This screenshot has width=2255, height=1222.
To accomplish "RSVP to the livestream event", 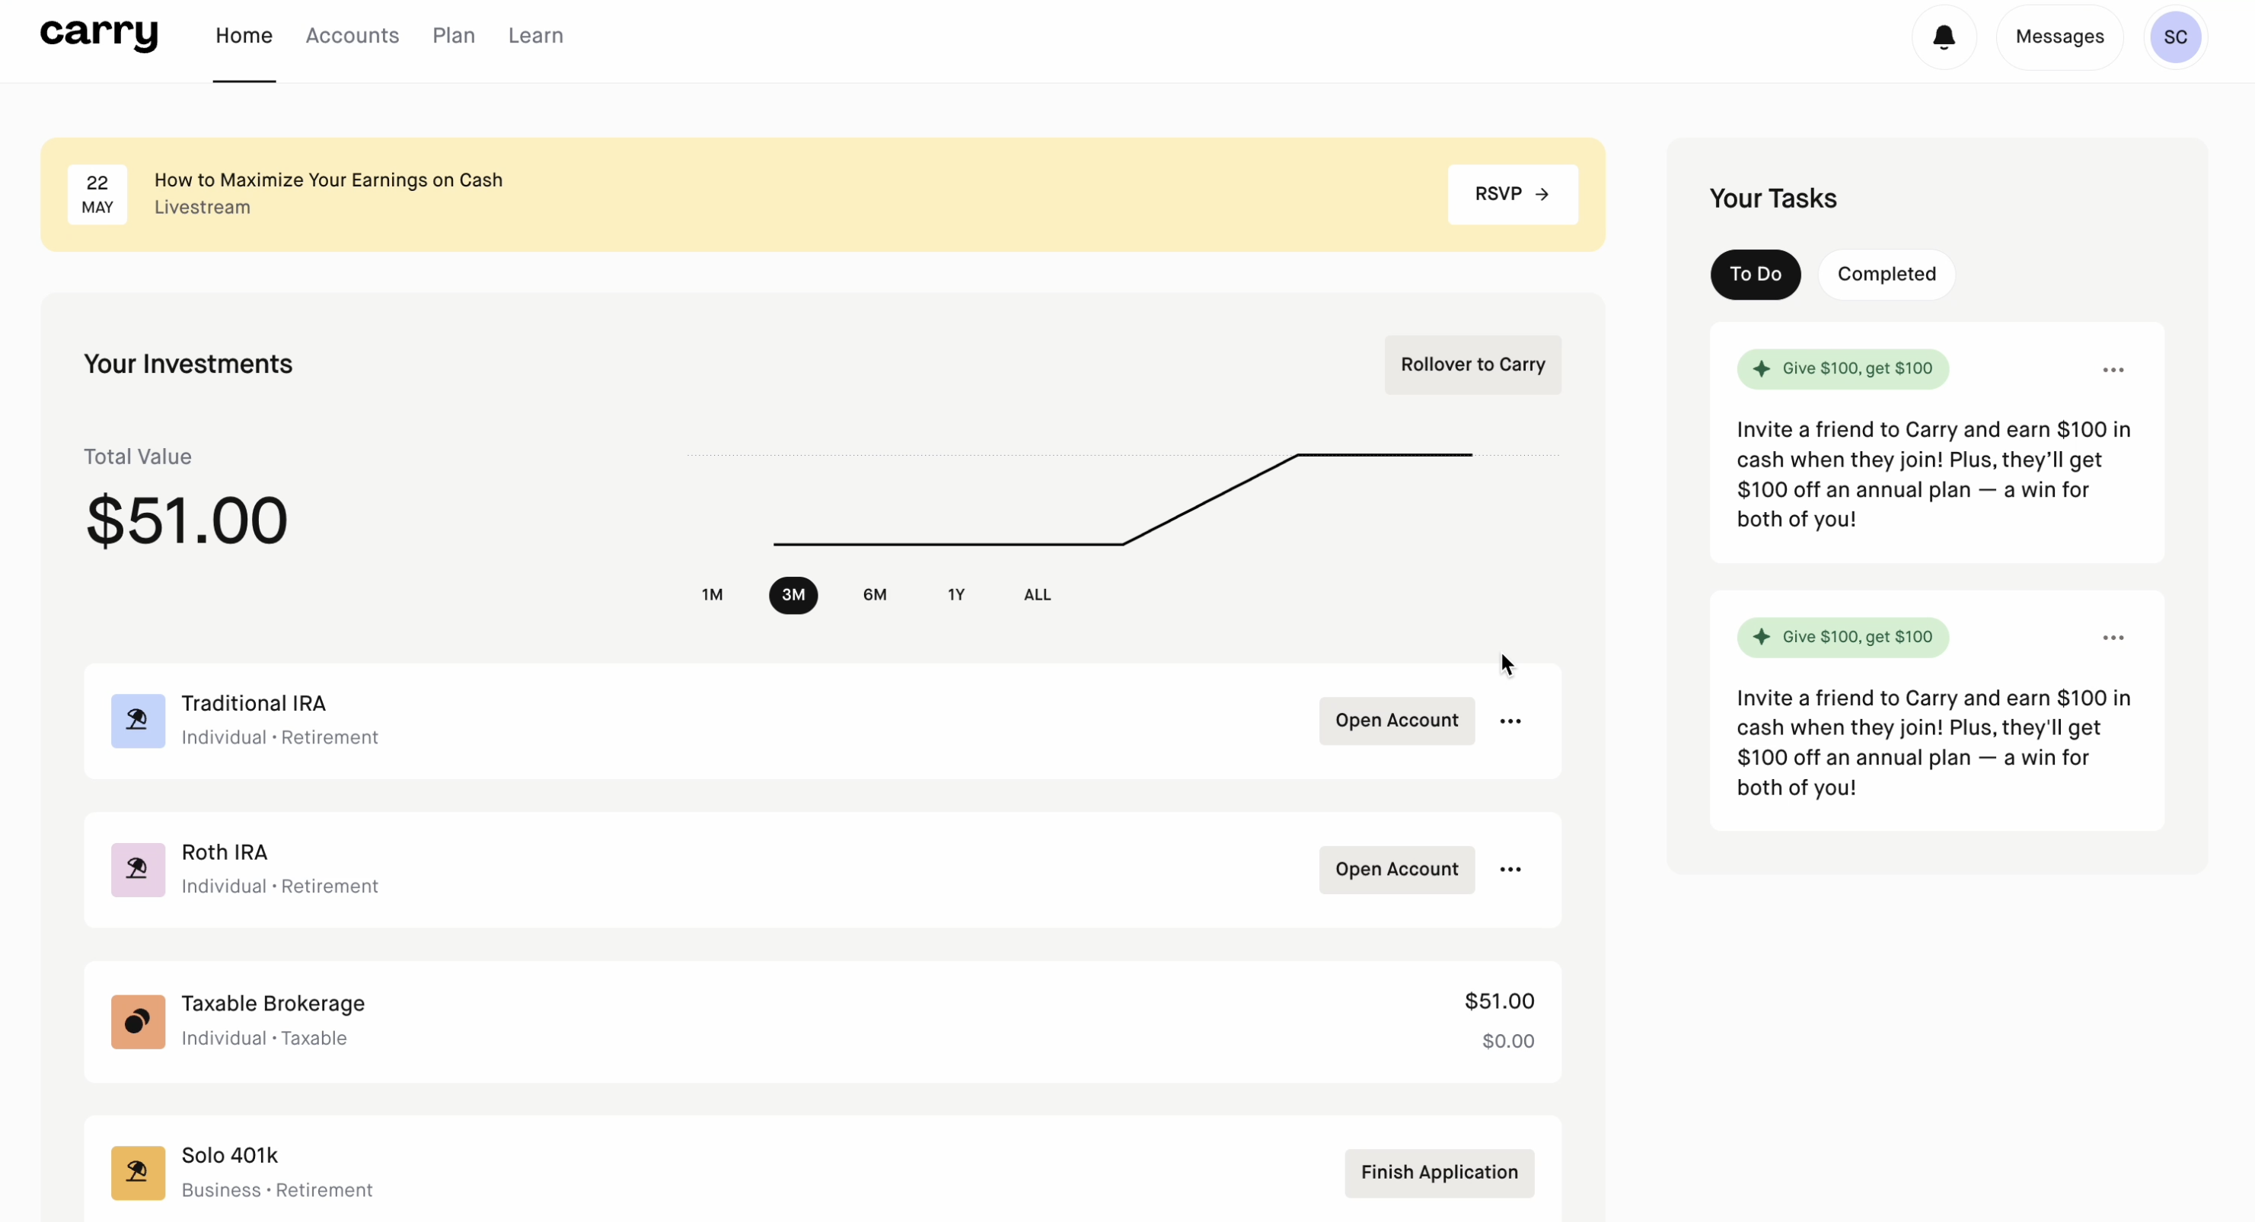I will coord(1512,194).
